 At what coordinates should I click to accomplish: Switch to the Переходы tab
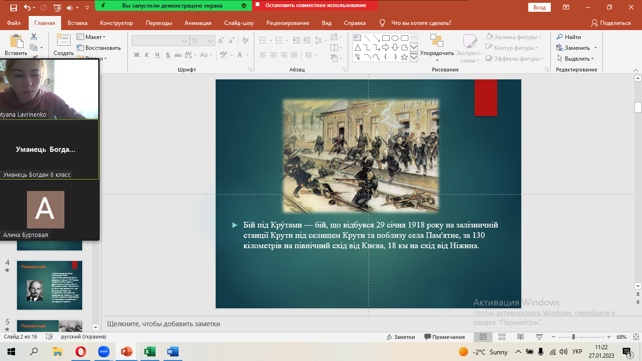[159, 23]
